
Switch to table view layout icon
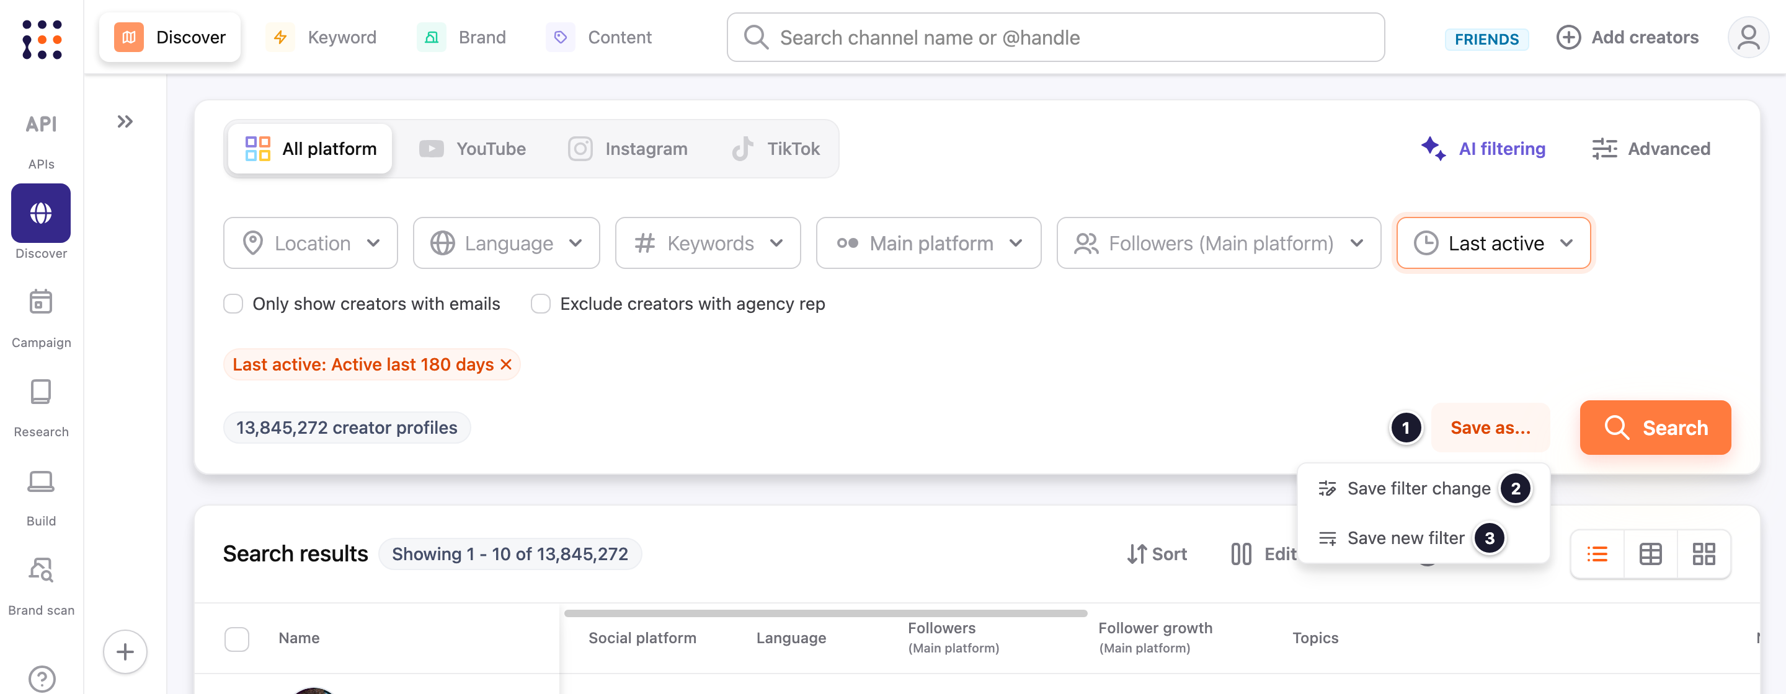point(1650,553)
